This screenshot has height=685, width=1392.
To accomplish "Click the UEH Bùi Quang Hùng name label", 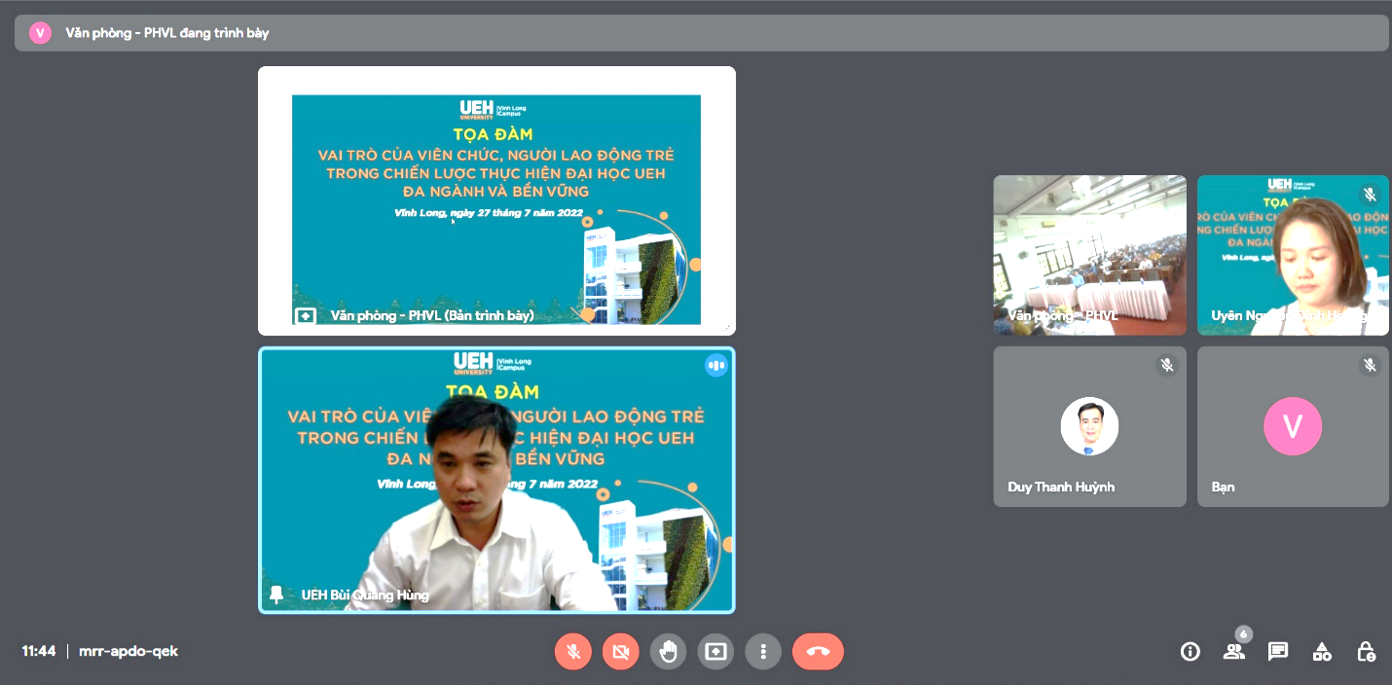I will click(365, 595).
